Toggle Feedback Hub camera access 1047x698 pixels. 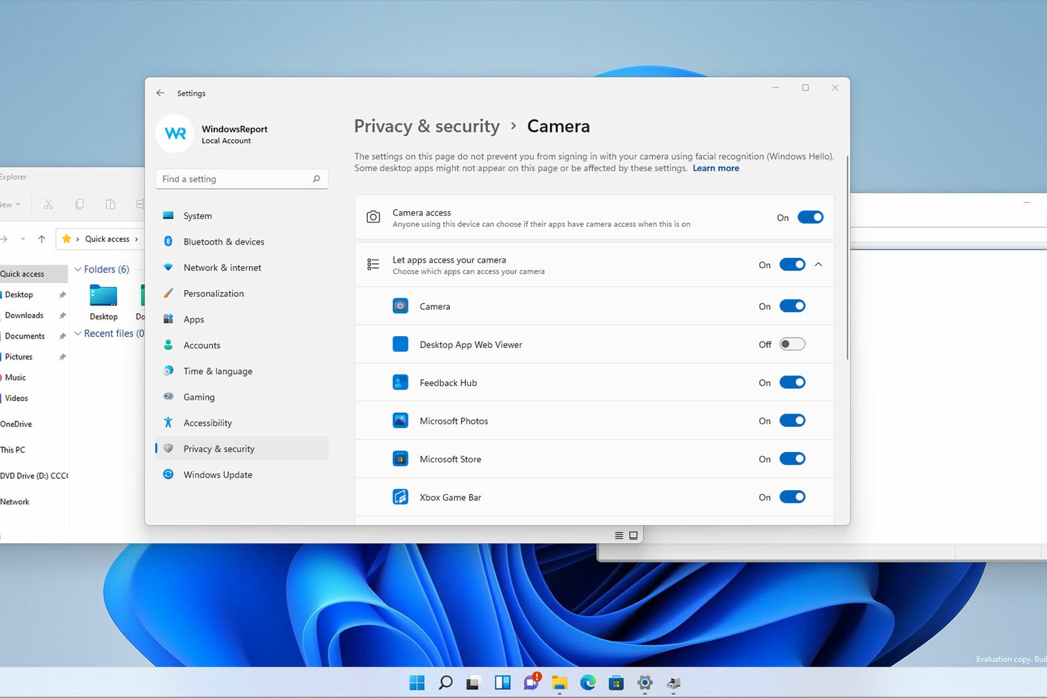792,382
